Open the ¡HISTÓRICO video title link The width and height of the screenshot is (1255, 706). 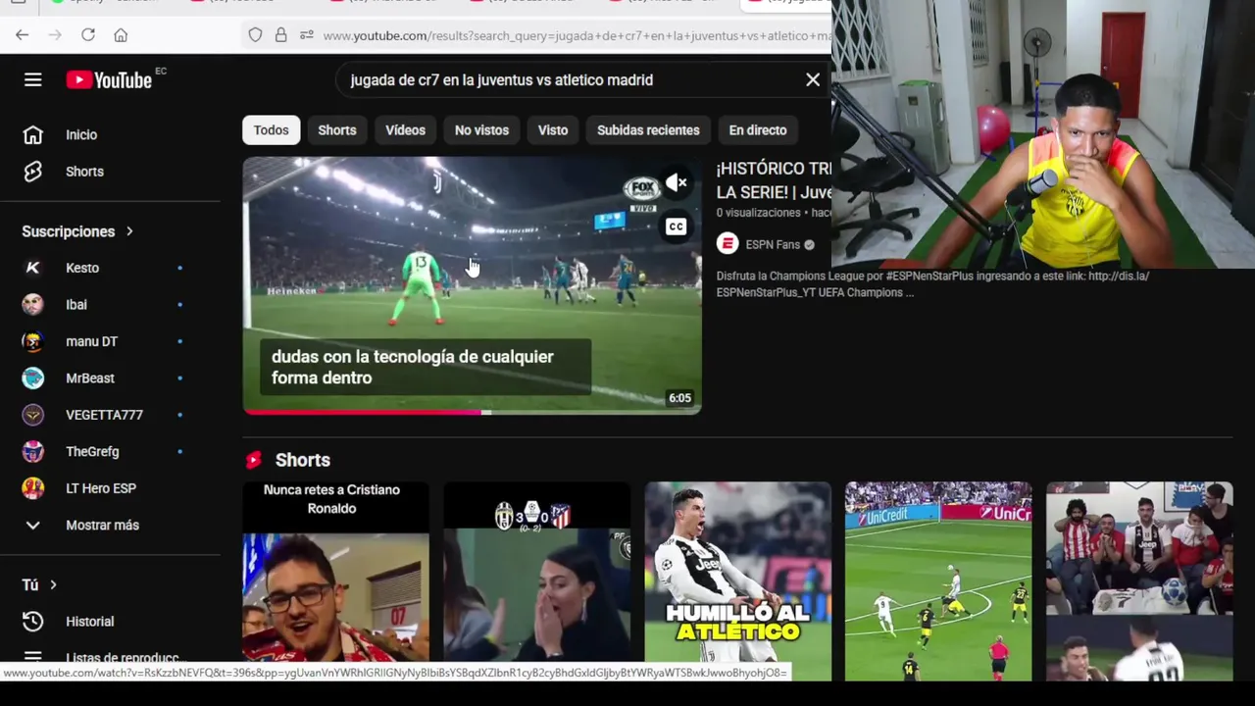coord(774,180)
